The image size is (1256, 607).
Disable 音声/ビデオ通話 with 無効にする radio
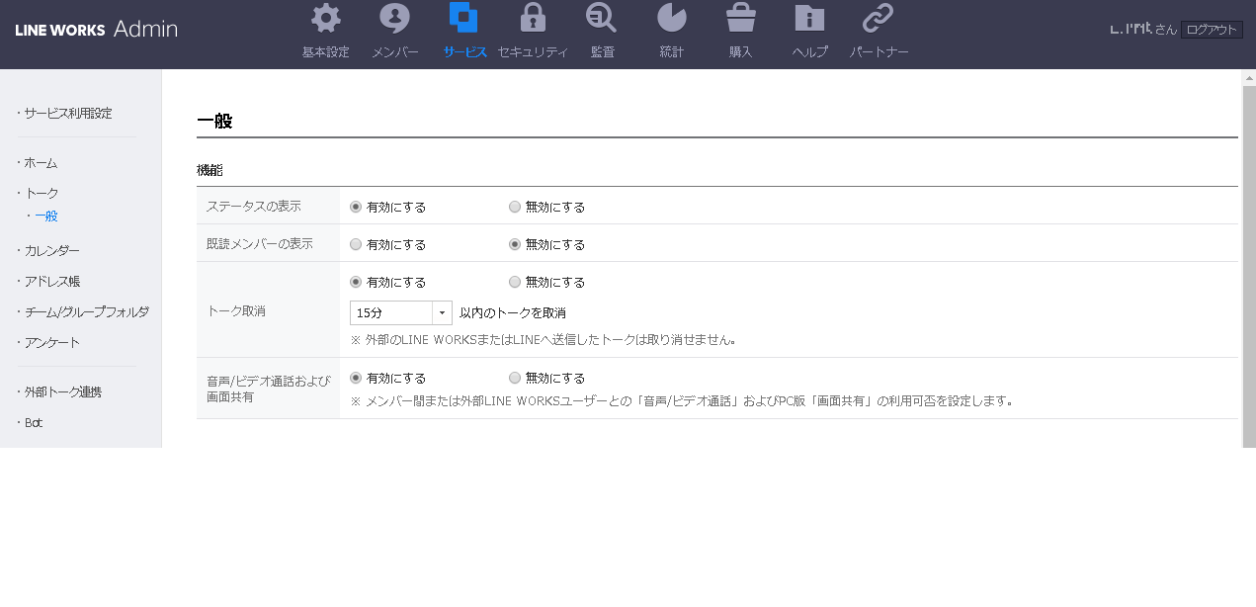click(x=515, y=378)
